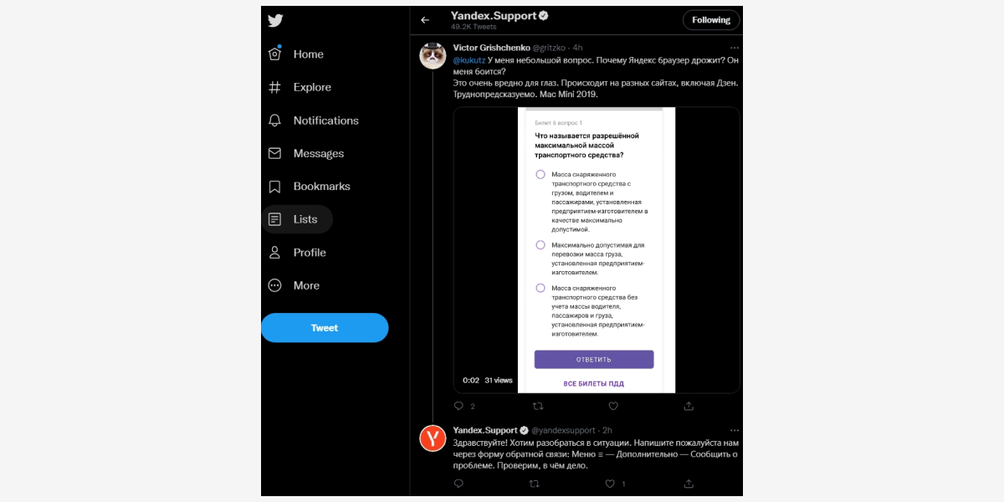Open the @kukutz mention link
1004x502 pixels.
pos(469,60)
